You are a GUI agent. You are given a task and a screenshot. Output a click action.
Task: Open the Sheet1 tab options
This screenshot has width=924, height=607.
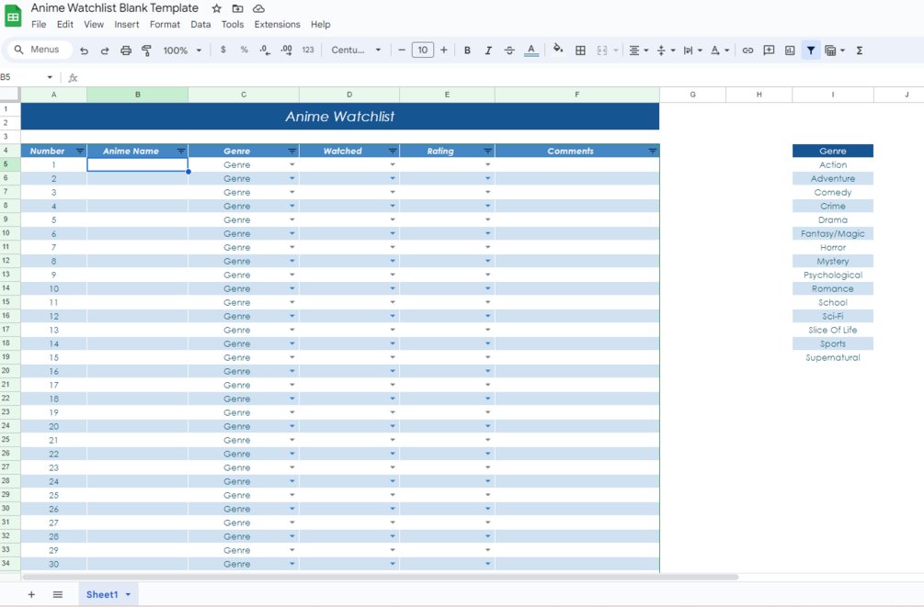[128, 595]
